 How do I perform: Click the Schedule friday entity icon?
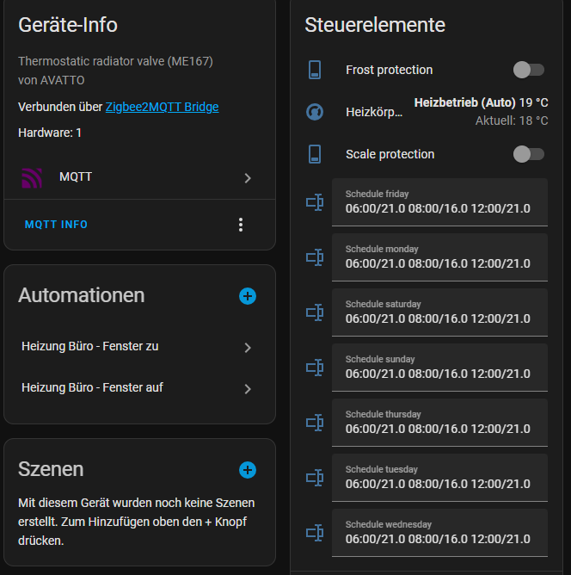tap(315, 202)
